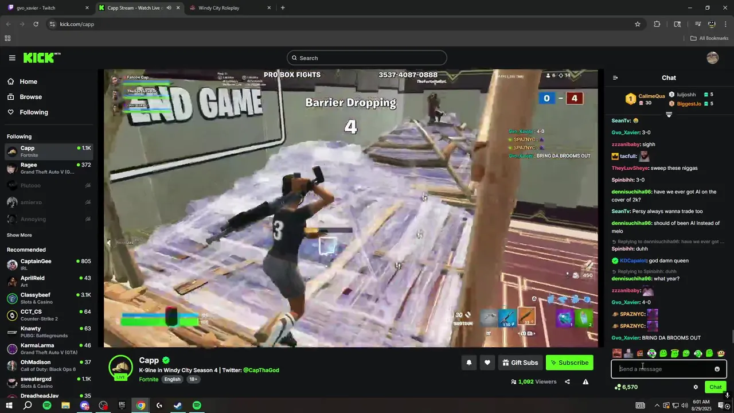Click Capp's live avatar below the video

coord(121,368)
